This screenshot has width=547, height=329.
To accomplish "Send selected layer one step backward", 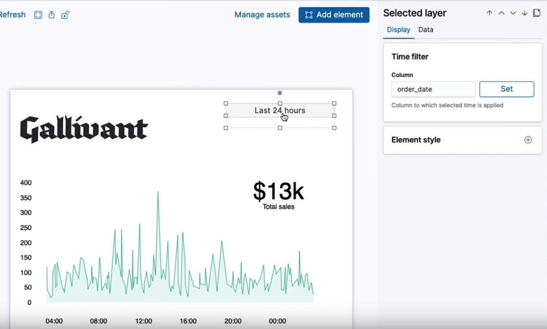I will pyautogui.click(x=513, y=13).
